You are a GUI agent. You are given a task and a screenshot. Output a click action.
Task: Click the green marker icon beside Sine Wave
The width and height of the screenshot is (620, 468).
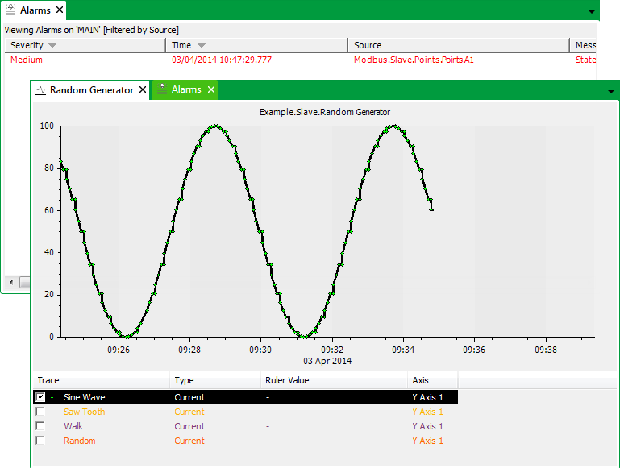53,397
